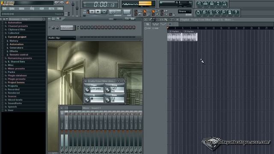Click the question mark help icon

[x=236, y=12]
